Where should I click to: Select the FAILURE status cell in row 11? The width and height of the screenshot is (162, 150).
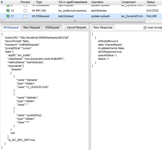click(152, 16)
